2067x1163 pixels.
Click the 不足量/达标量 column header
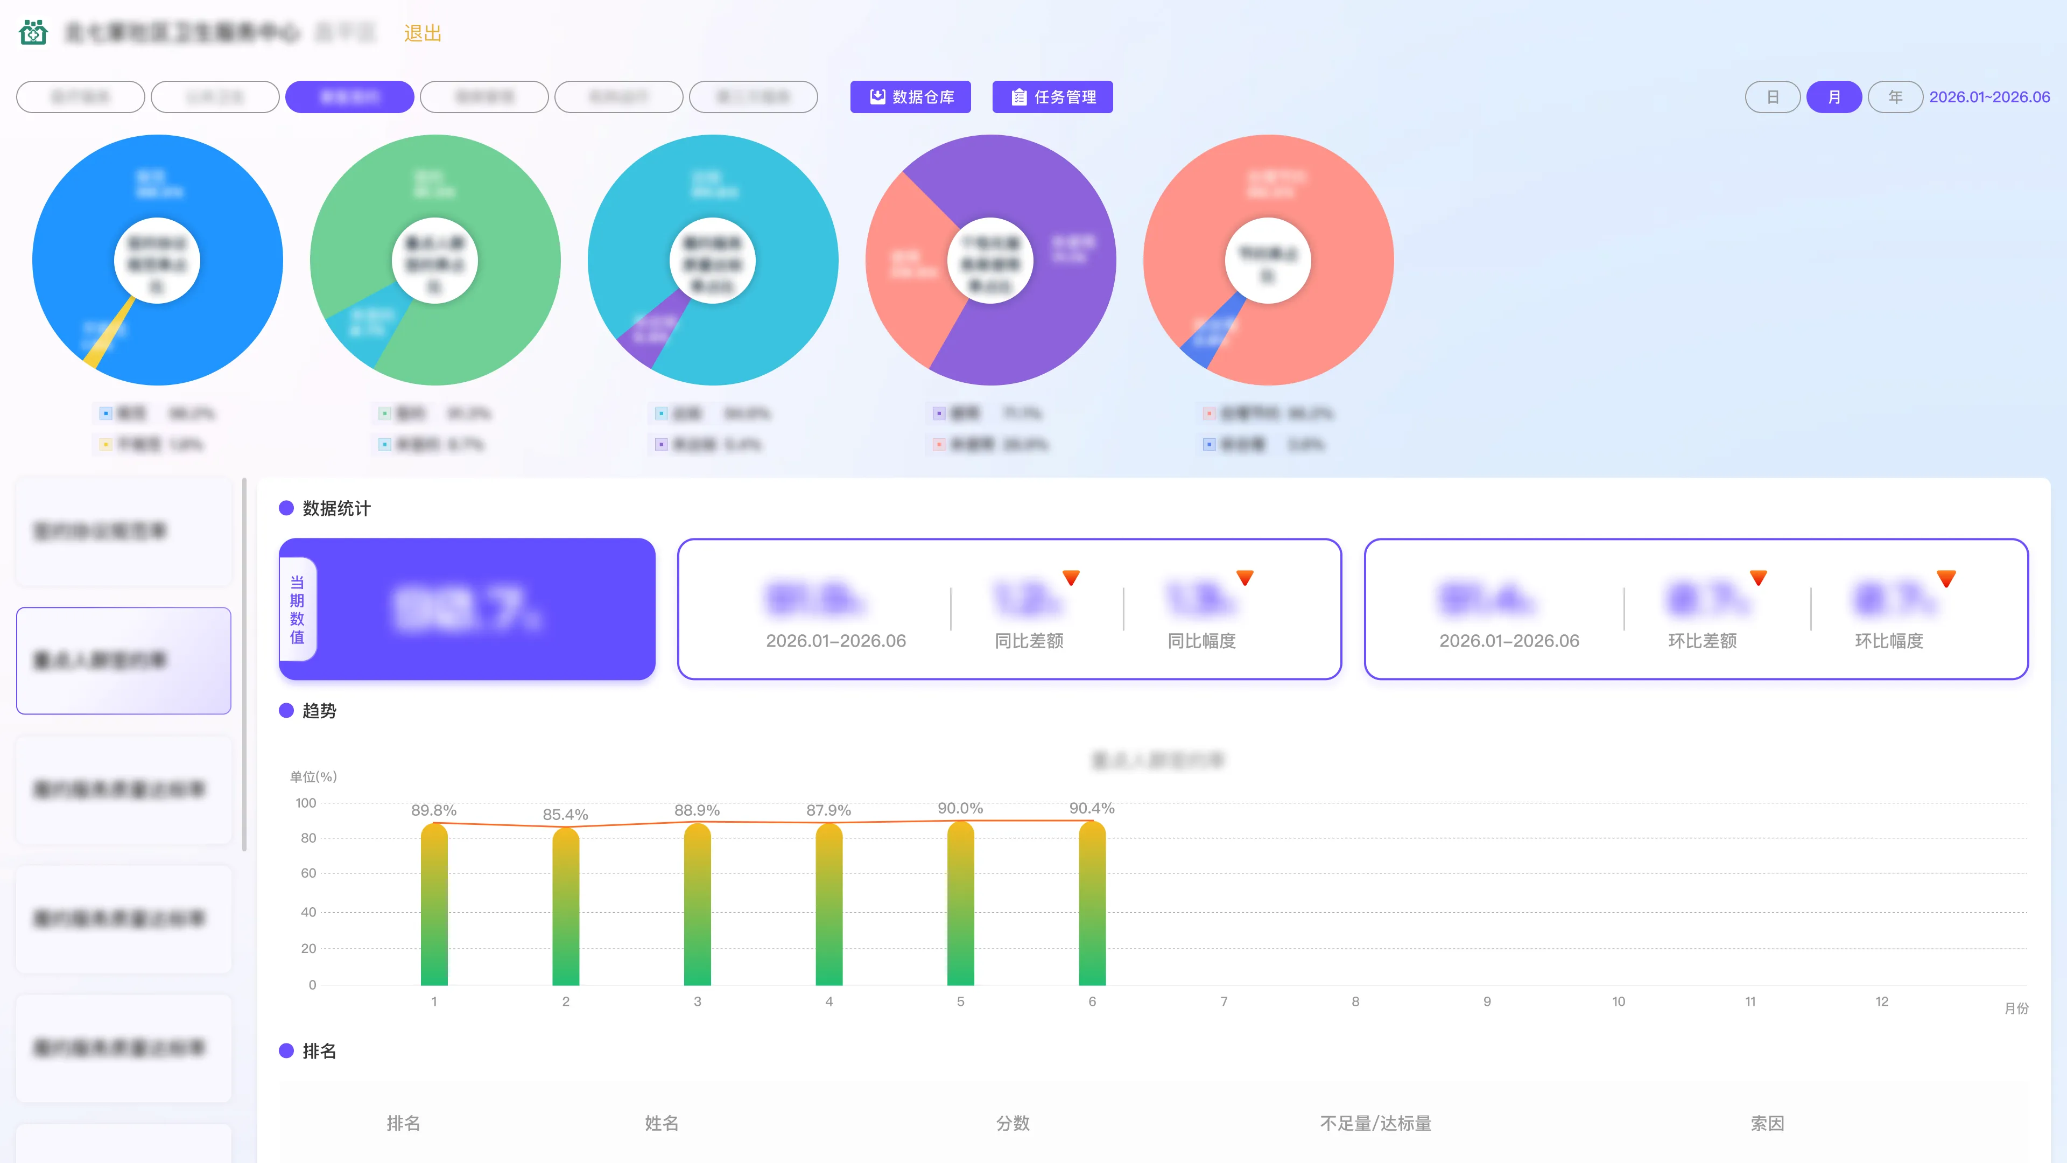(1375, 1123)
